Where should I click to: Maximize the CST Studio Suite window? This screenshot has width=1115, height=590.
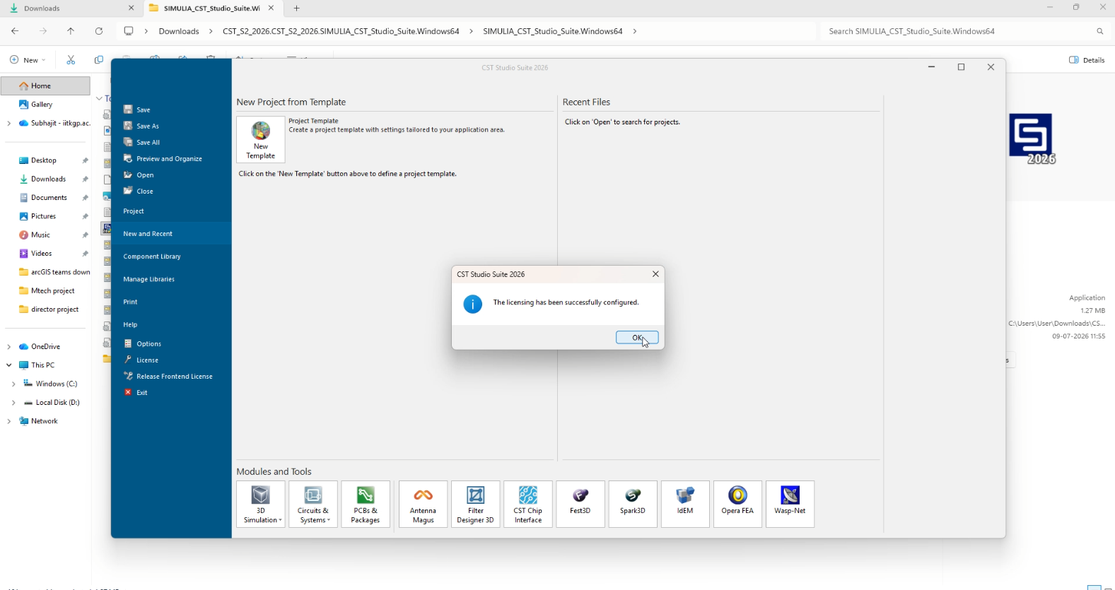pos(961,67)
